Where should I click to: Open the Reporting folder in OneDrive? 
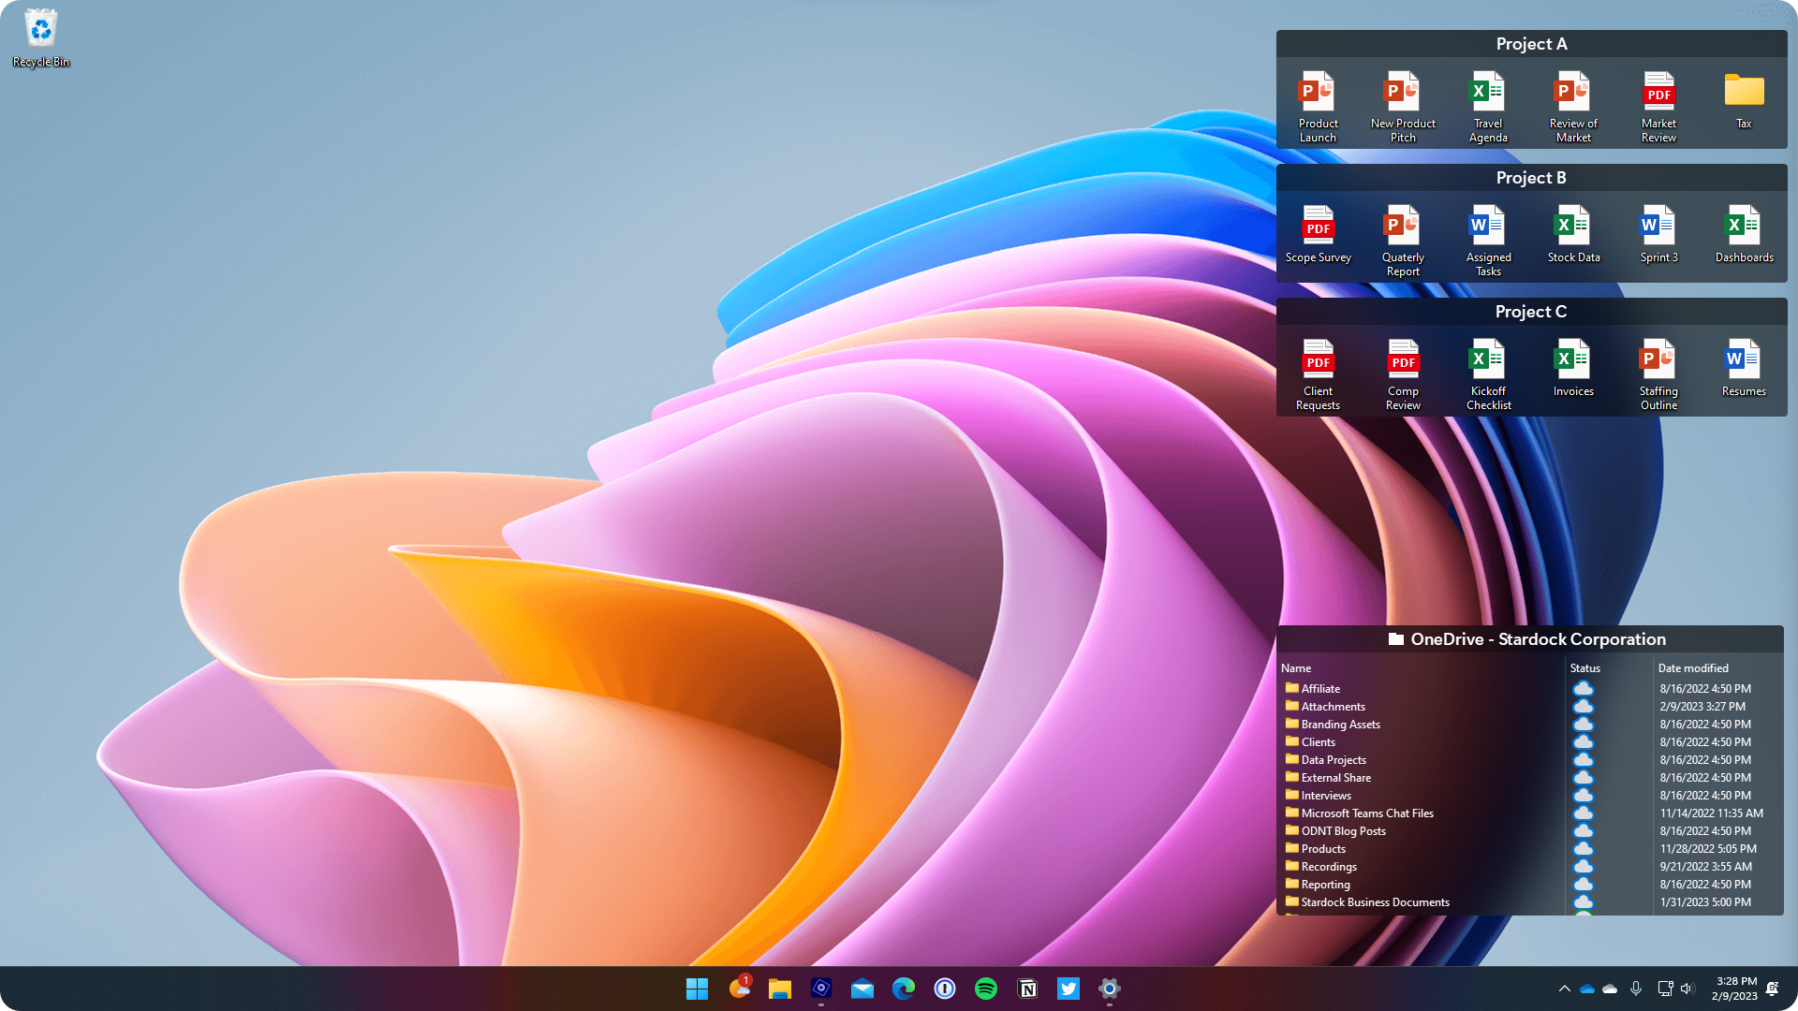1325,884
